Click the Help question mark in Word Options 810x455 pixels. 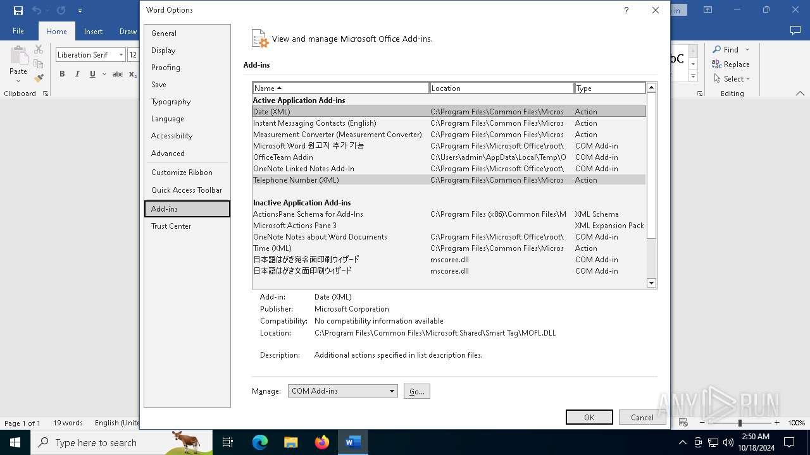[x=626, y=10]
